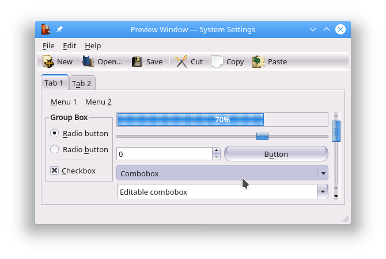Switch to Tab 1
The height and width of the screenshot is (259, 386).
54,83
